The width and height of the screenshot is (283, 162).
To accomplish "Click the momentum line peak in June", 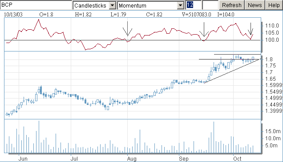I will 39,20.
